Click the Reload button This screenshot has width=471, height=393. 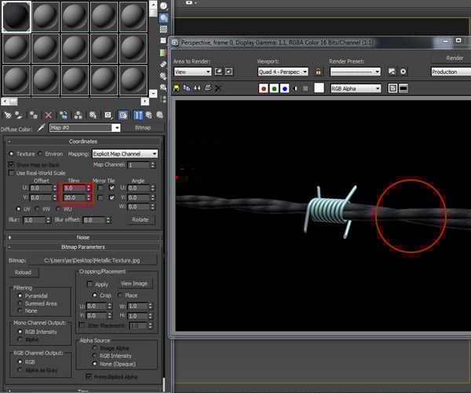[x=23, y=273]
